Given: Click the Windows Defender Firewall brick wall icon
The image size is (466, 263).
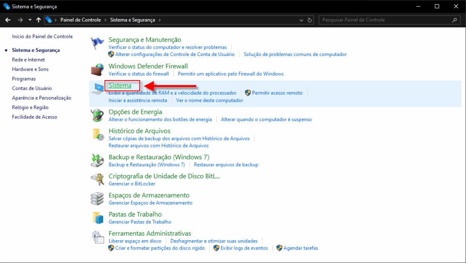Looking at the screenshot, I should (97, 70).
